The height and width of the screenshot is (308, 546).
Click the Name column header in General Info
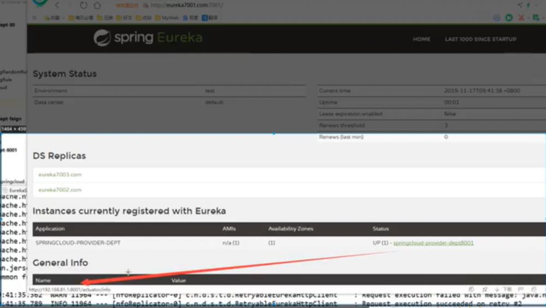(x=43, y=280)
